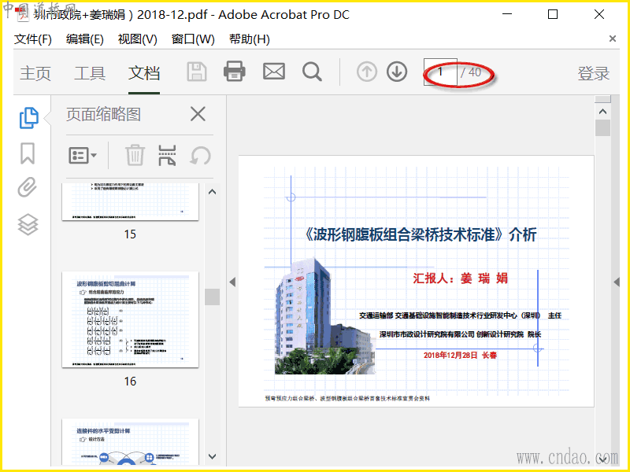This screenshot has width=630, height=472.
Task: Open the thumbnail options dropdown menu
Action: tap(83, 155)
